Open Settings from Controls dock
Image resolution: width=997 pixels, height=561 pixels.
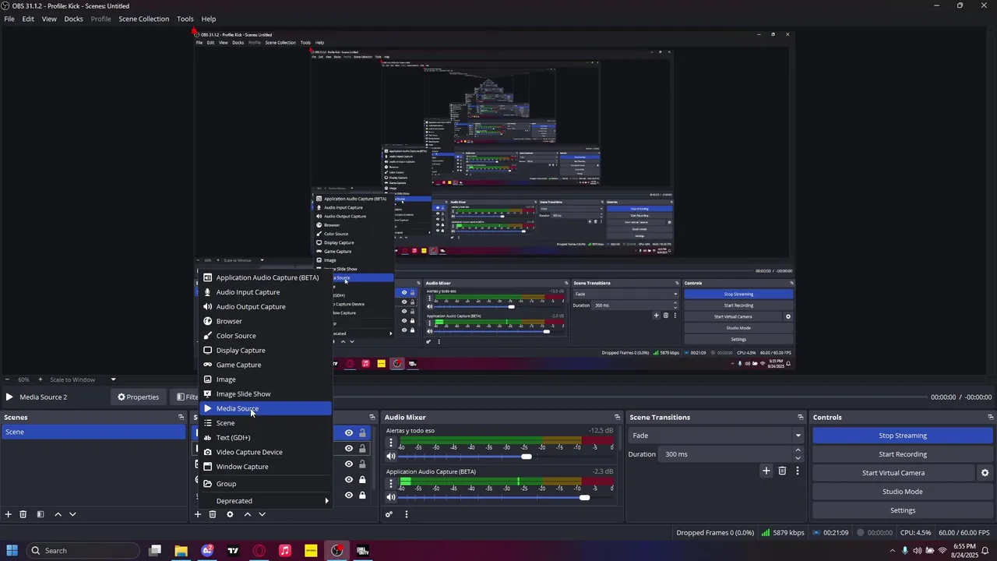pyautogui.click(x=903, y=510)
